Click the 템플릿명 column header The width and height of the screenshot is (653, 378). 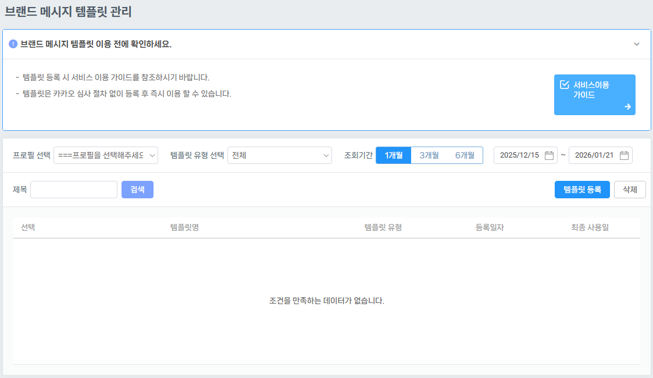pos(185,227)
